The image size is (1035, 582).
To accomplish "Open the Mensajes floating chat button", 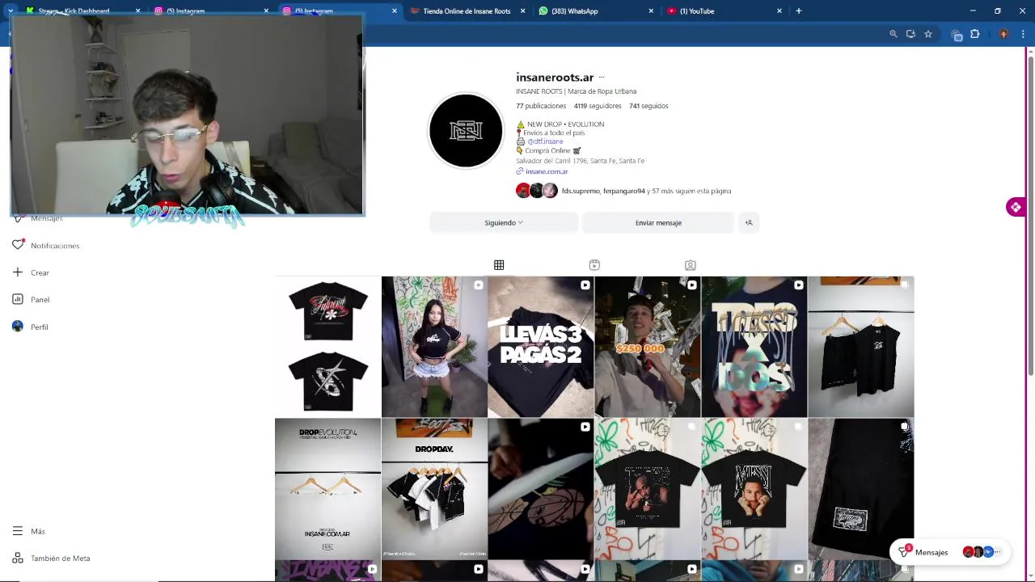I will [950, 552].
